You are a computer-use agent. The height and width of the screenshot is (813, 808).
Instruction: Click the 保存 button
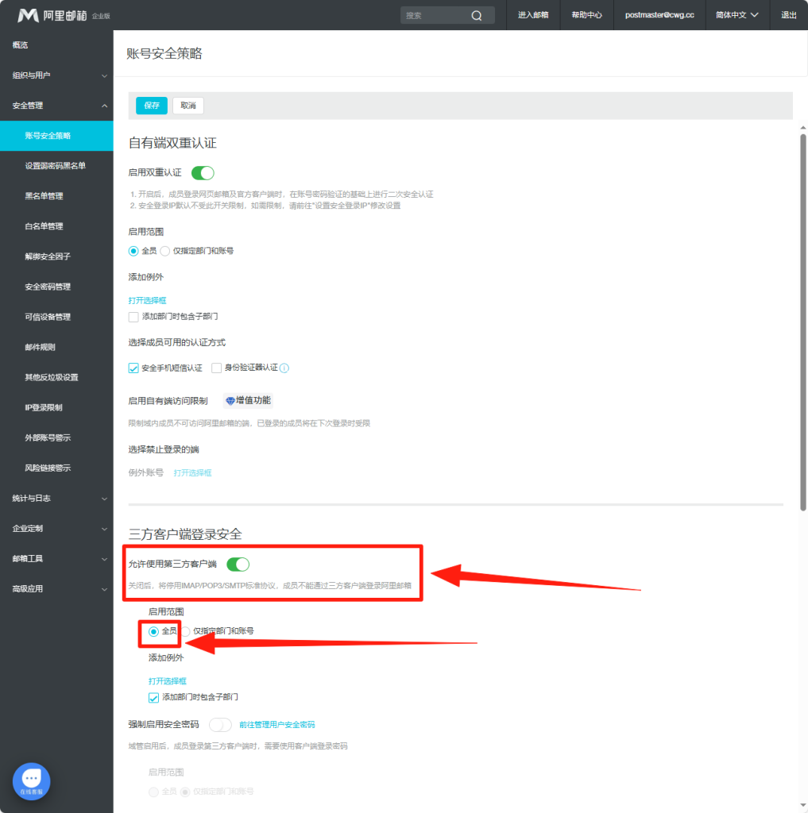coord(151,106)
